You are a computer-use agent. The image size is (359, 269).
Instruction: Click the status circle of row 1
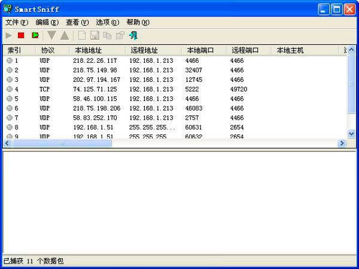[x=10, y=60]
